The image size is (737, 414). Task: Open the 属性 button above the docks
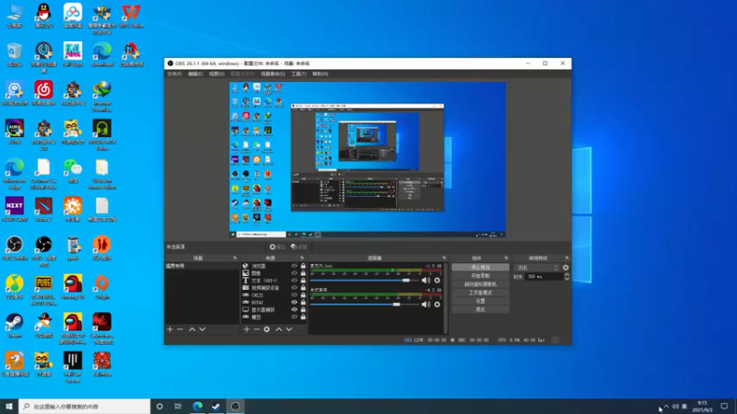[x=277, y=247]
